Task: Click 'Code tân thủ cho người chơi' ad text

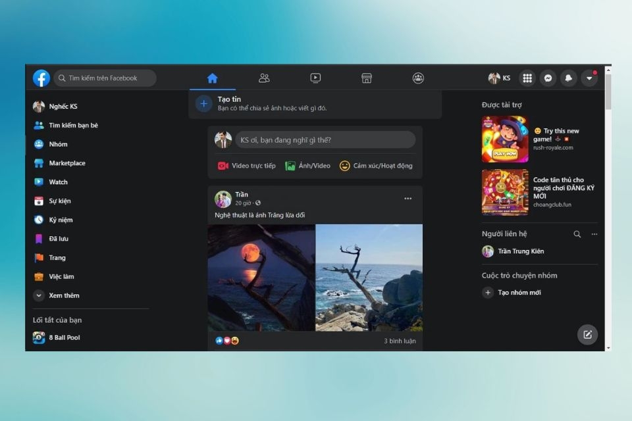Action: 564,187
